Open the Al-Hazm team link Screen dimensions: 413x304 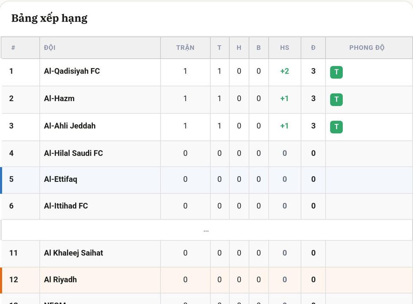pyautogui.click(x=59, y=99)
